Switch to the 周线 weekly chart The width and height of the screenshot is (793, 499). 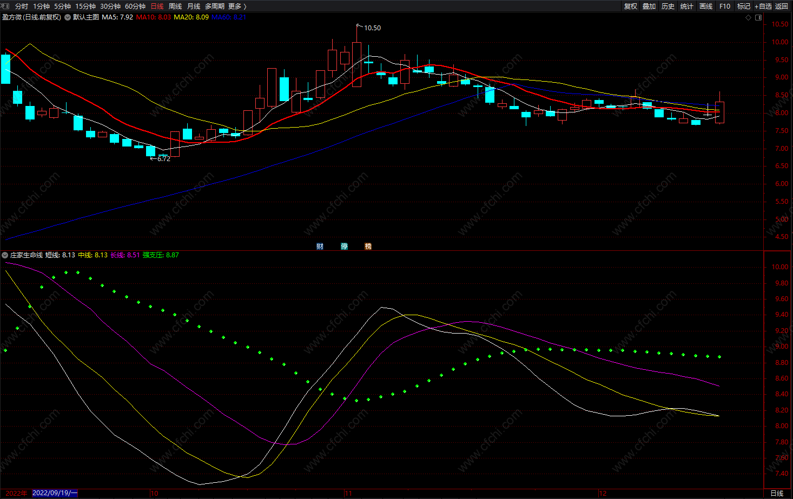coord(175,6)
